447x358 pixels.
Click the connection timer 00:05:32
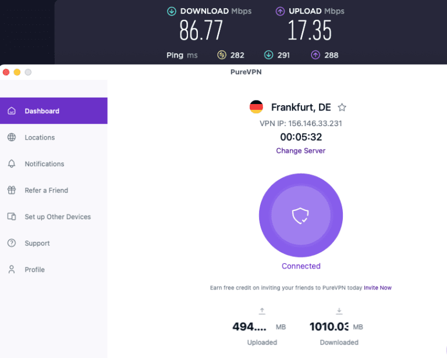point(301,137)
